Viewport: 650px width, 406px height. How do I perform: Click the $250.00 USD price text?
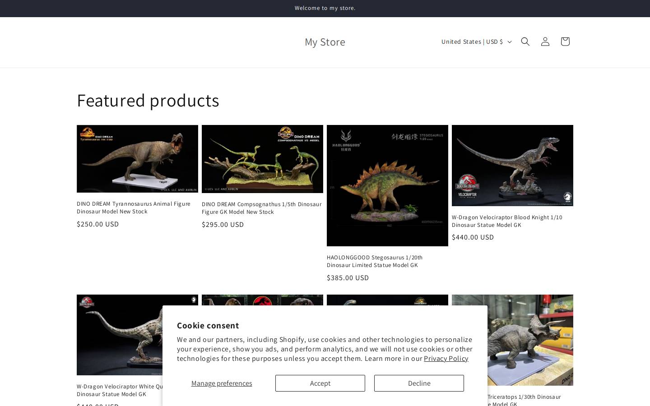click(x=98, y=224)
